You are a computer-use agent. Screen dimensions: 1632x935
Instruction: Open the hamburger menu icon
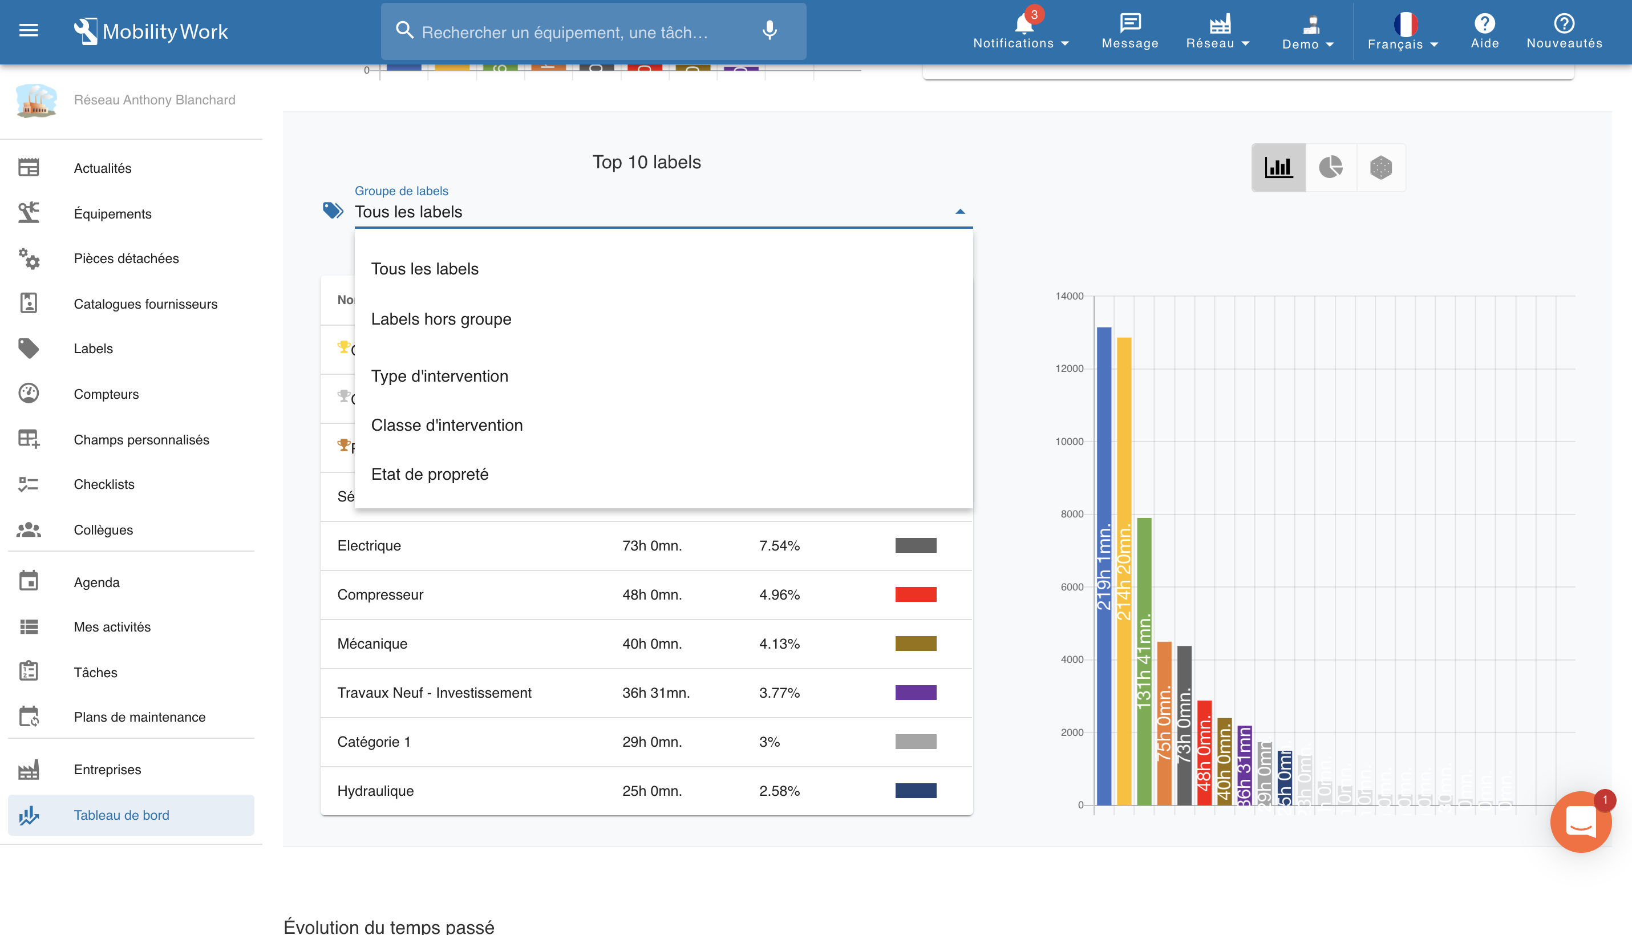coord(29,30)
